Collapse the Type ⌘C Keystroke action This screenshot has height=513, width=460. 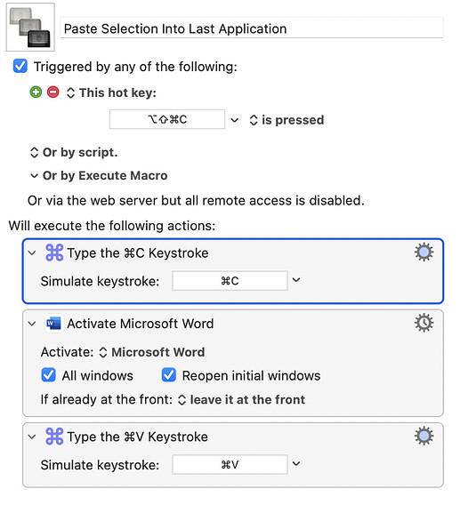[x=32, y=252]
